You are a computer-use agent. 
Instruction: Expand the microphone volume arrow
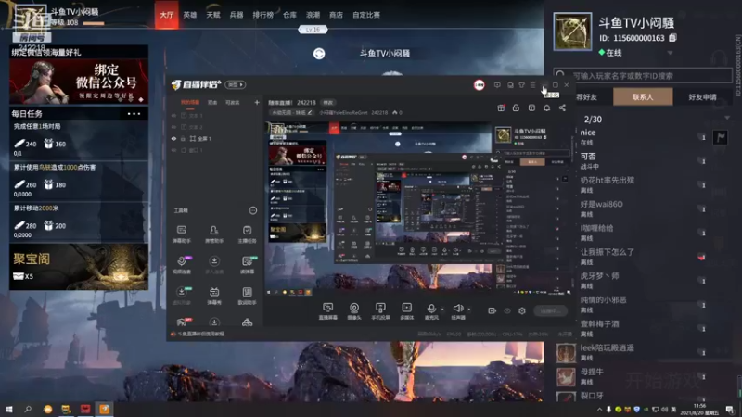[x=442, y=310]
